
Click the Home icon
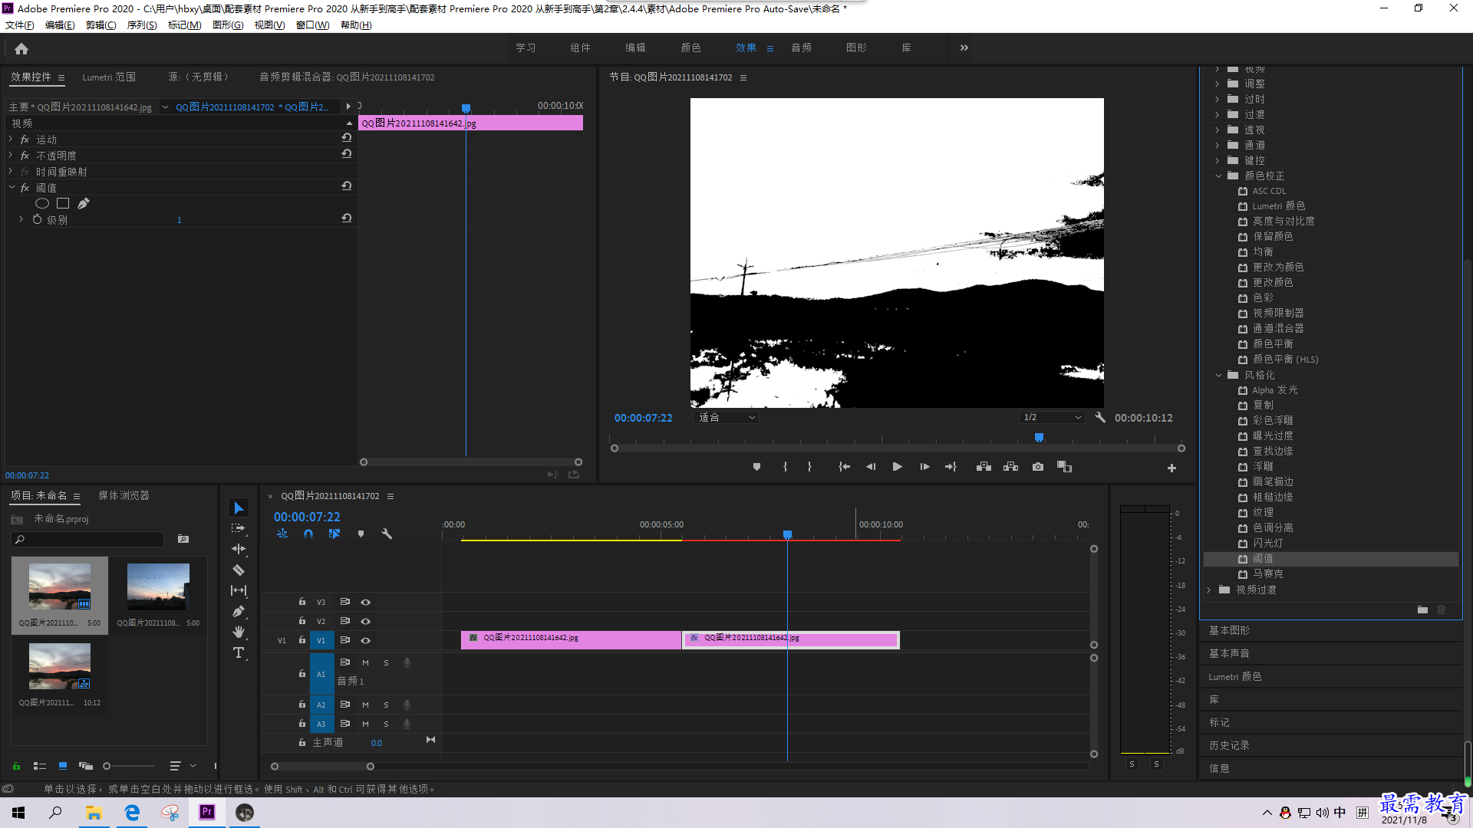[21, 48]
